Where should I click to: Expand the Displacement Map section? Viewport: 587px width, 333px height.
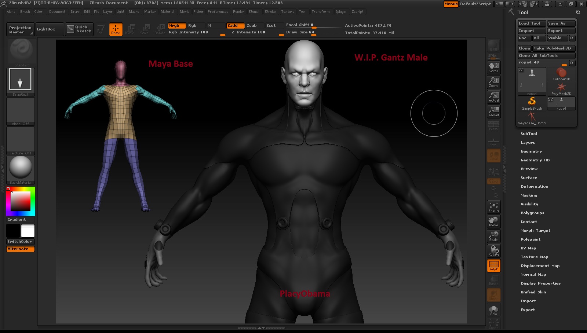540,266
